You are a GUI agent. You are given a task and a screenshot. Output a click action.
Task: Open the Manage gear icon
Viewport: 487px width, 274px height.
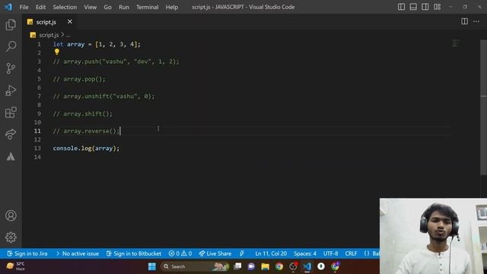(11, 237)
